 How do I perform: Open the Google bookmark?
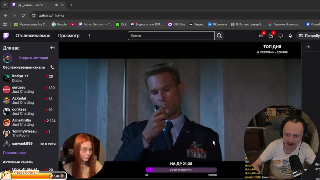point(59,24)
